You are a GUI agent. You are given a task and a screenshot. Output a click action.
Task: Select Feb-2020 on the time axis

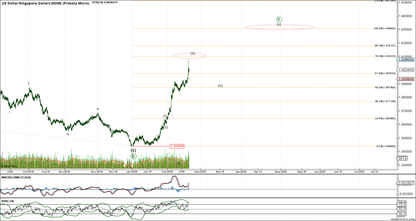[x=168, y=172]
